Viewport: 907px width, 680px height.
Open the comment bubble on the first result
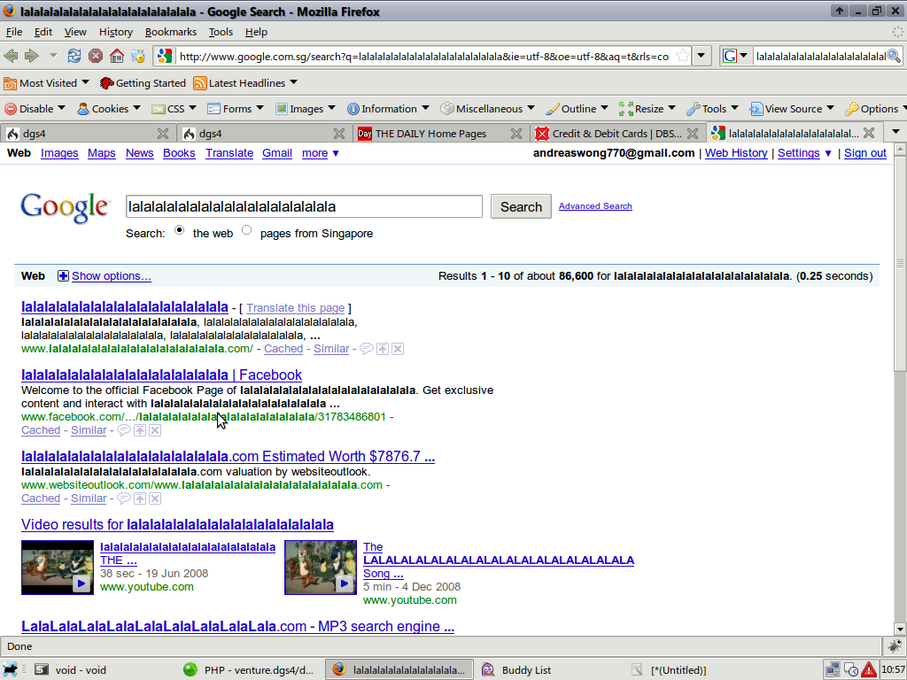tap(366, 349)
